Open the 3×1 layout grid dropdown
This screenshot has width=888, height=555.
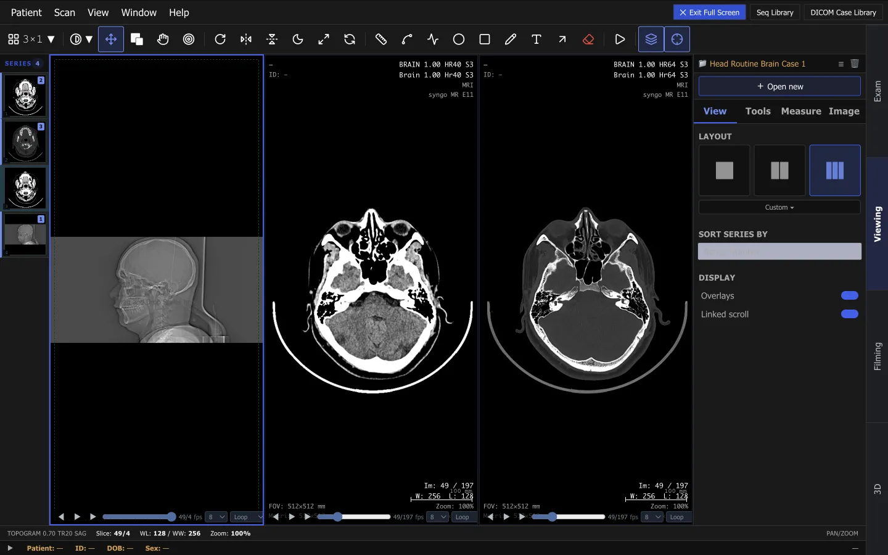(31, 39)
